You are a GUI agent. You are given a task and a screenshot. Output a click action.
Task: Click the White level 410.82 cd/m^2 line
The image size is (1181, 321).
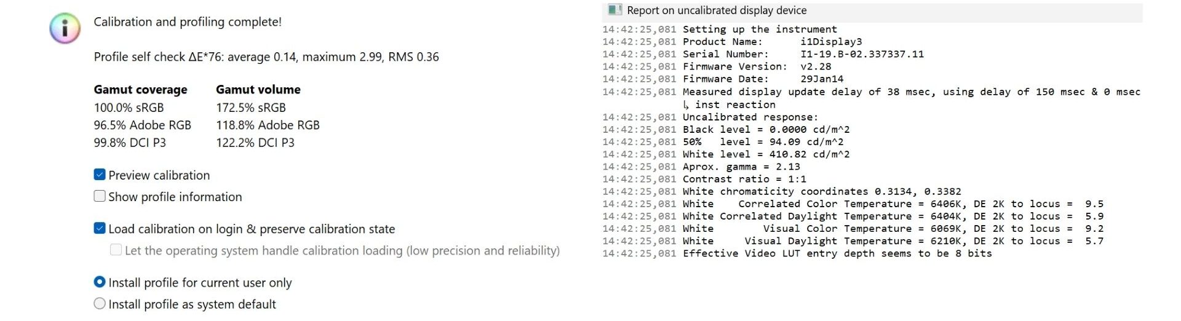point(766,154)
